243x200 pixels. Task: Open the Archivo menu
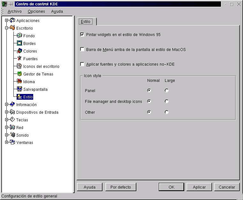15,11
